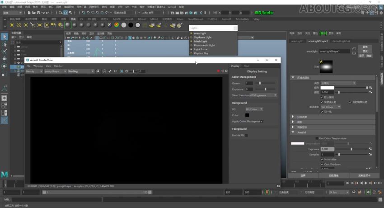Click the point light shelf icon
The height and width of the screenshot is (208, 384).
tap(25, 25)
